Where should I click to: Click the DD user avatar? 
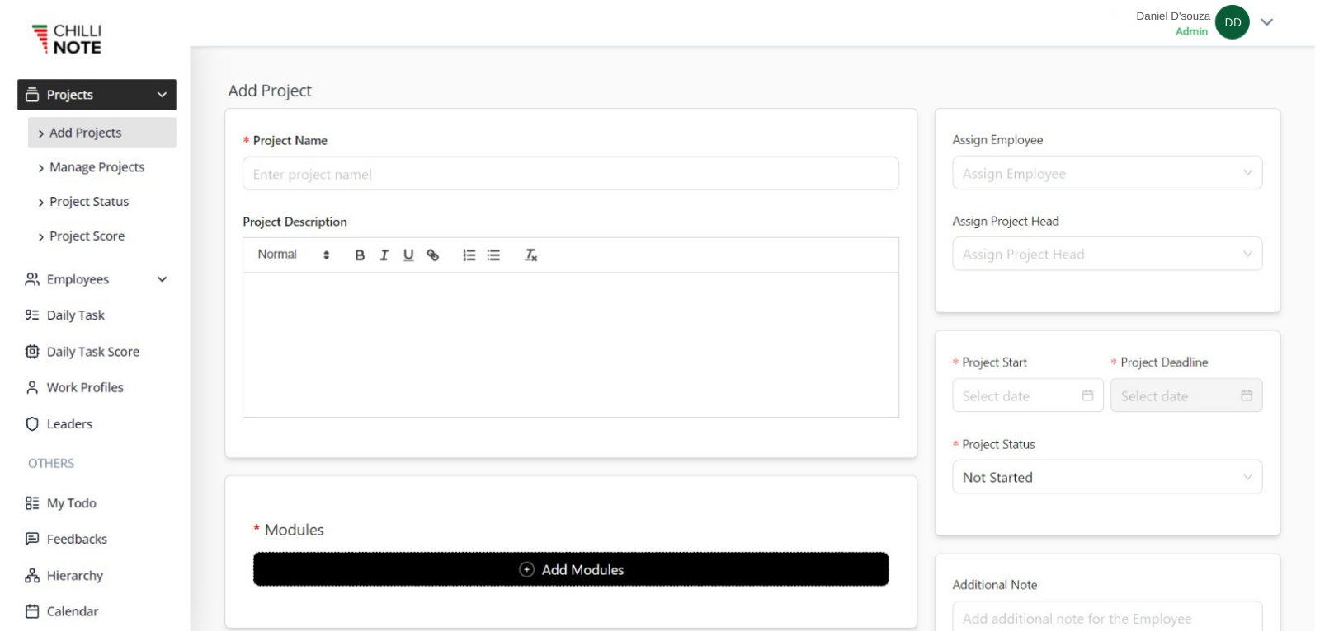[1232, 22]
